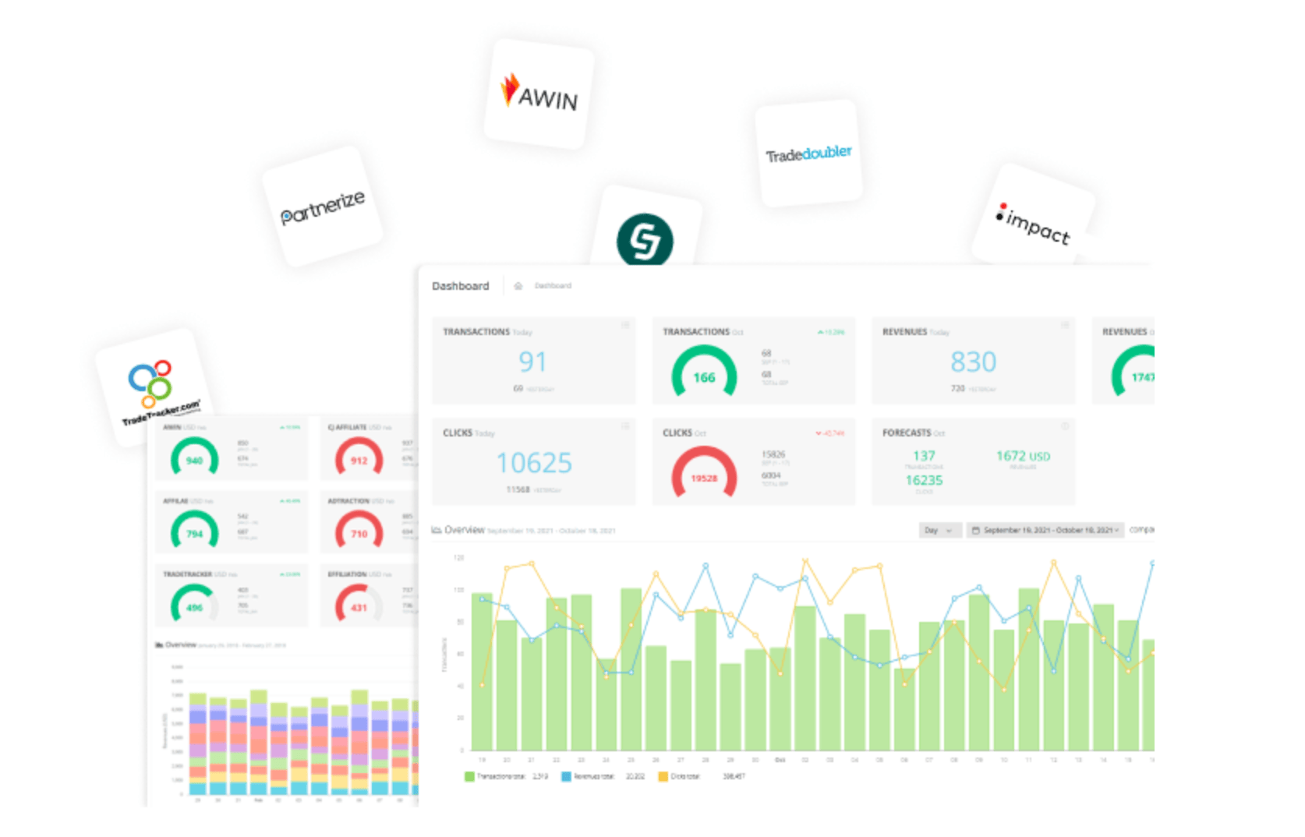Open the September–October 2021 date range dropdown
1305x837 pixels.
1045,530
